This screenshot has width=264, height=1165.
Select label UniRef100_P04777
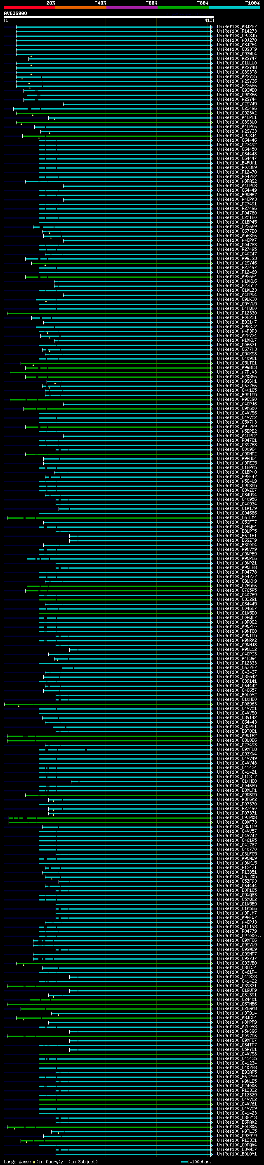click(237, 577)
